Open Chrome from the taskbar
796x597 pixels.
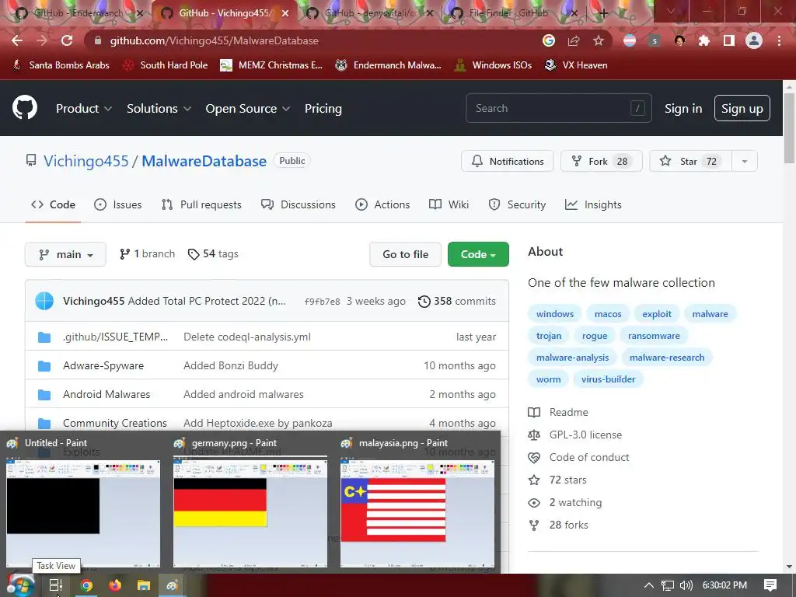pos(86,585)
